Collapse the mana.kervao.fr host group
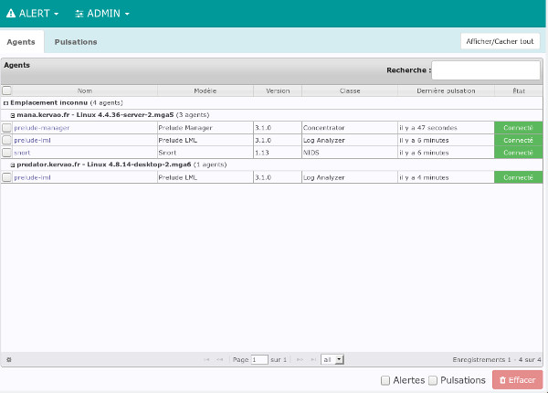548x393 pixels. pyautogui.click(x=13, y=115)
